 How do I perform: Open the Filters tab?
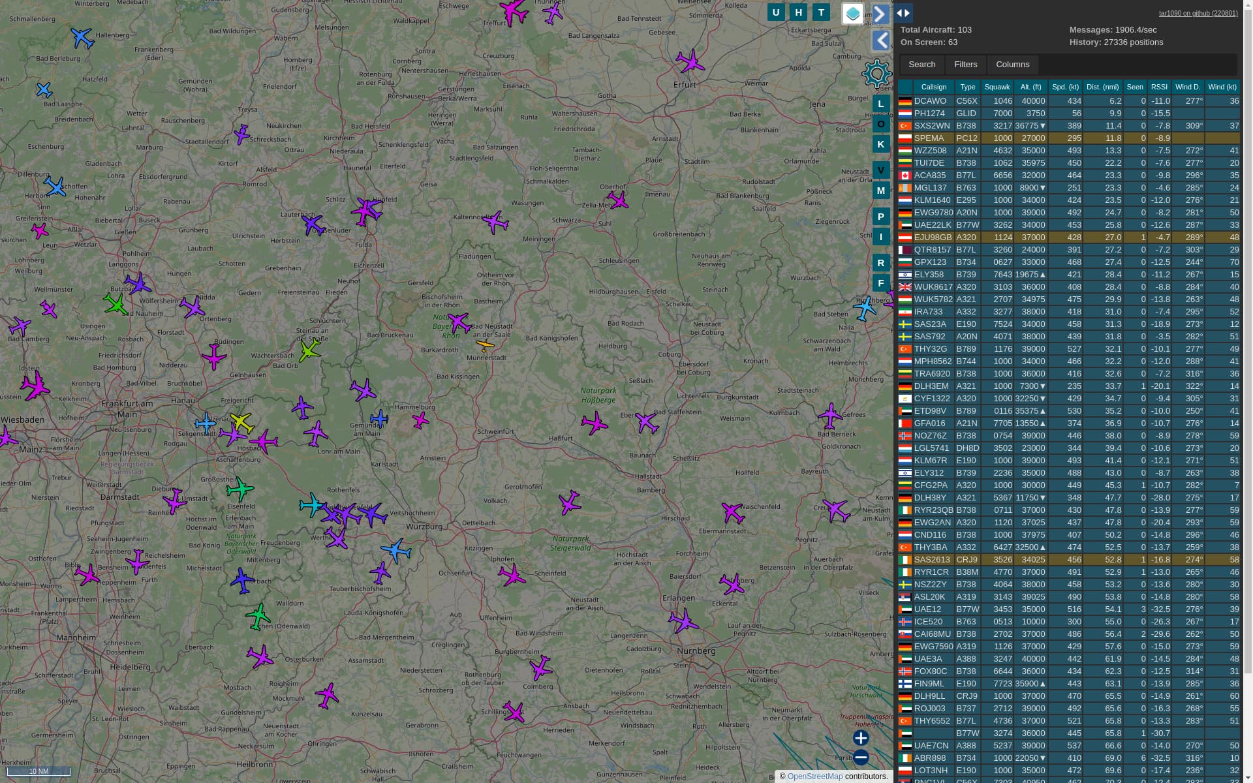pyautogui.click(x=965, y=65)
